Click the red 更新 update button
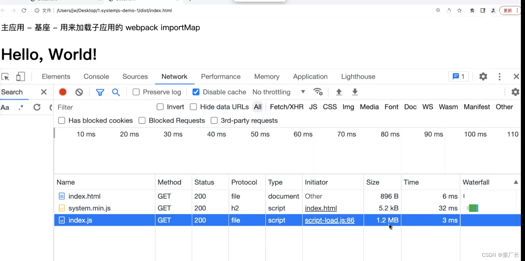The width and height of the screenshot is (525, 261). click(510, 10)
